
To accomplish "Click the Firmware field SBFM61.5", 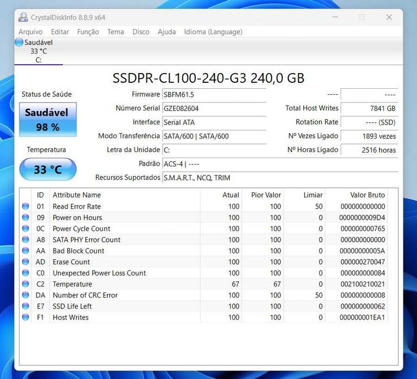I will (214, 95).
